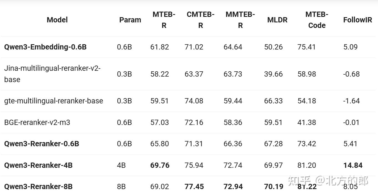Select the Qwen3-Reranker-8B model name
Image resolution: width=378 pixels, height=196 pixels.
38,187
